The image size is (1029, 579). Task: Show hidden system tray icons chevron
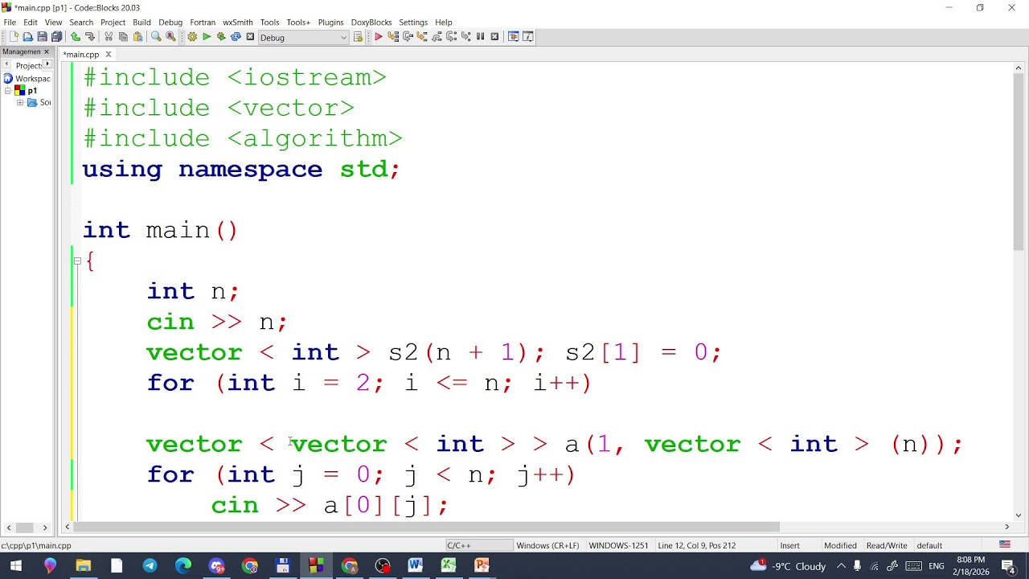[841, 566]
